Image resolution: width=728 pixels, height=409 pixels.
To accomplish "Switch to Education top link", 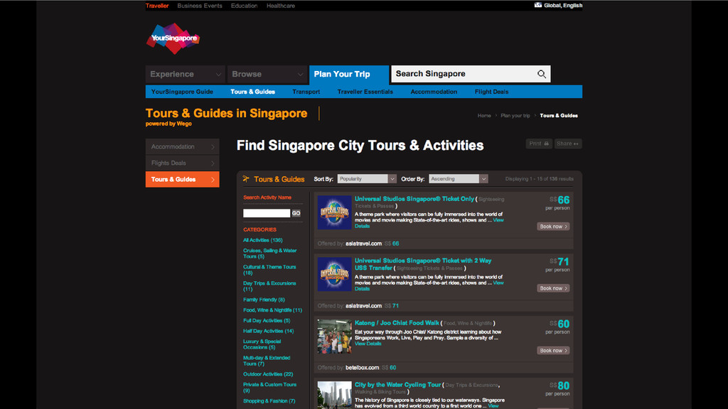I will (x=245, y=6).
